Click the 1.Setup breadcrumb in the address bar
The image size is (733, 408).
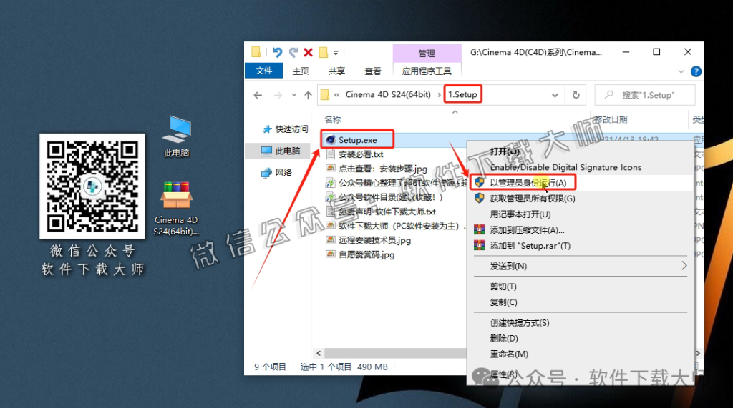point(462,94)
